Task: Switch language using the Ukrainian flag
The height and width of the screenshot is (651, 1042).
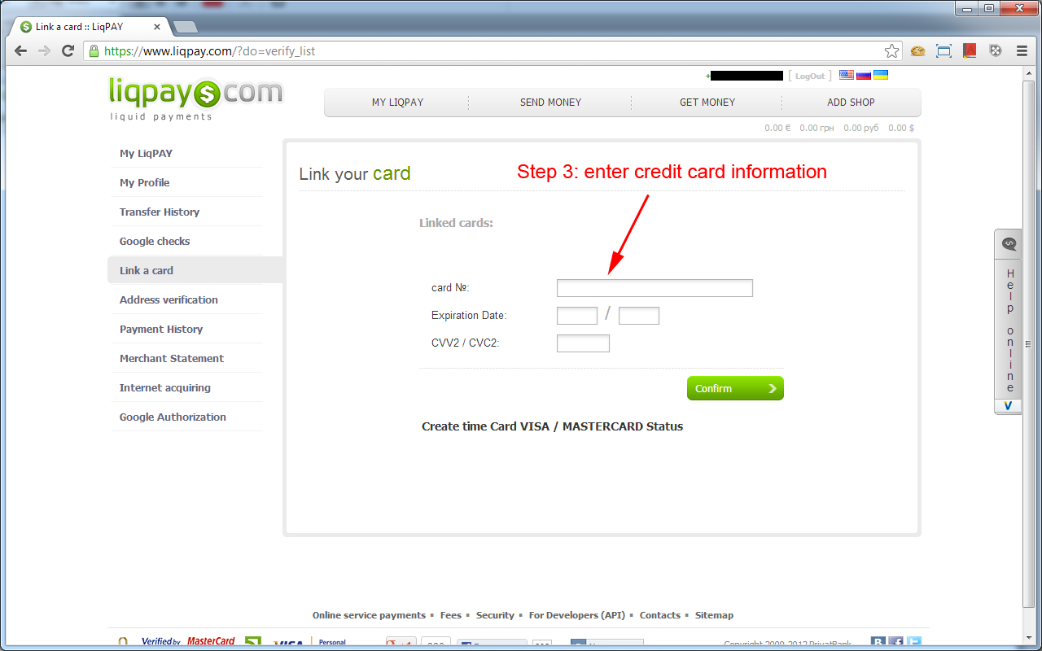Action: 881,75
